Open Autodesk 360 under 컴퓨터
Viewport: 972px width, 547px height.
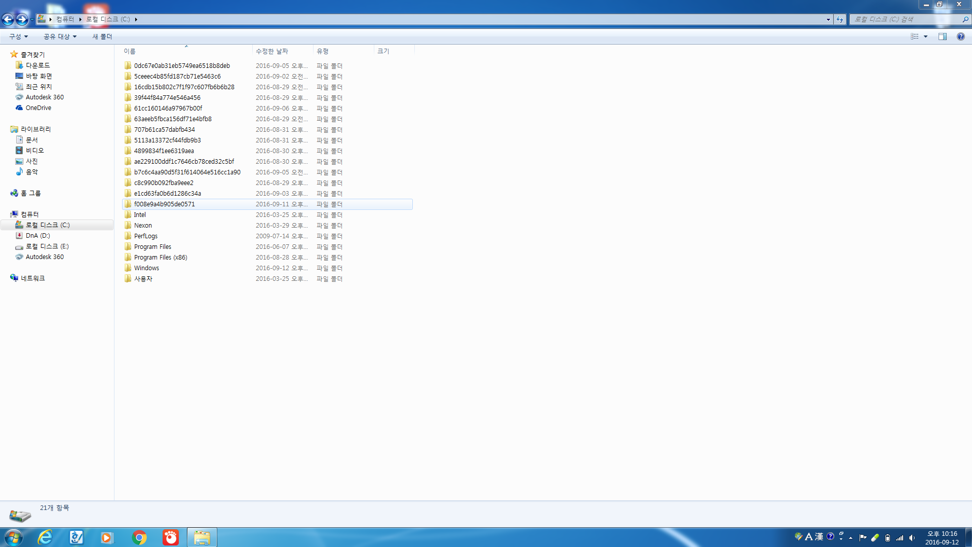[x=45, y=257]
